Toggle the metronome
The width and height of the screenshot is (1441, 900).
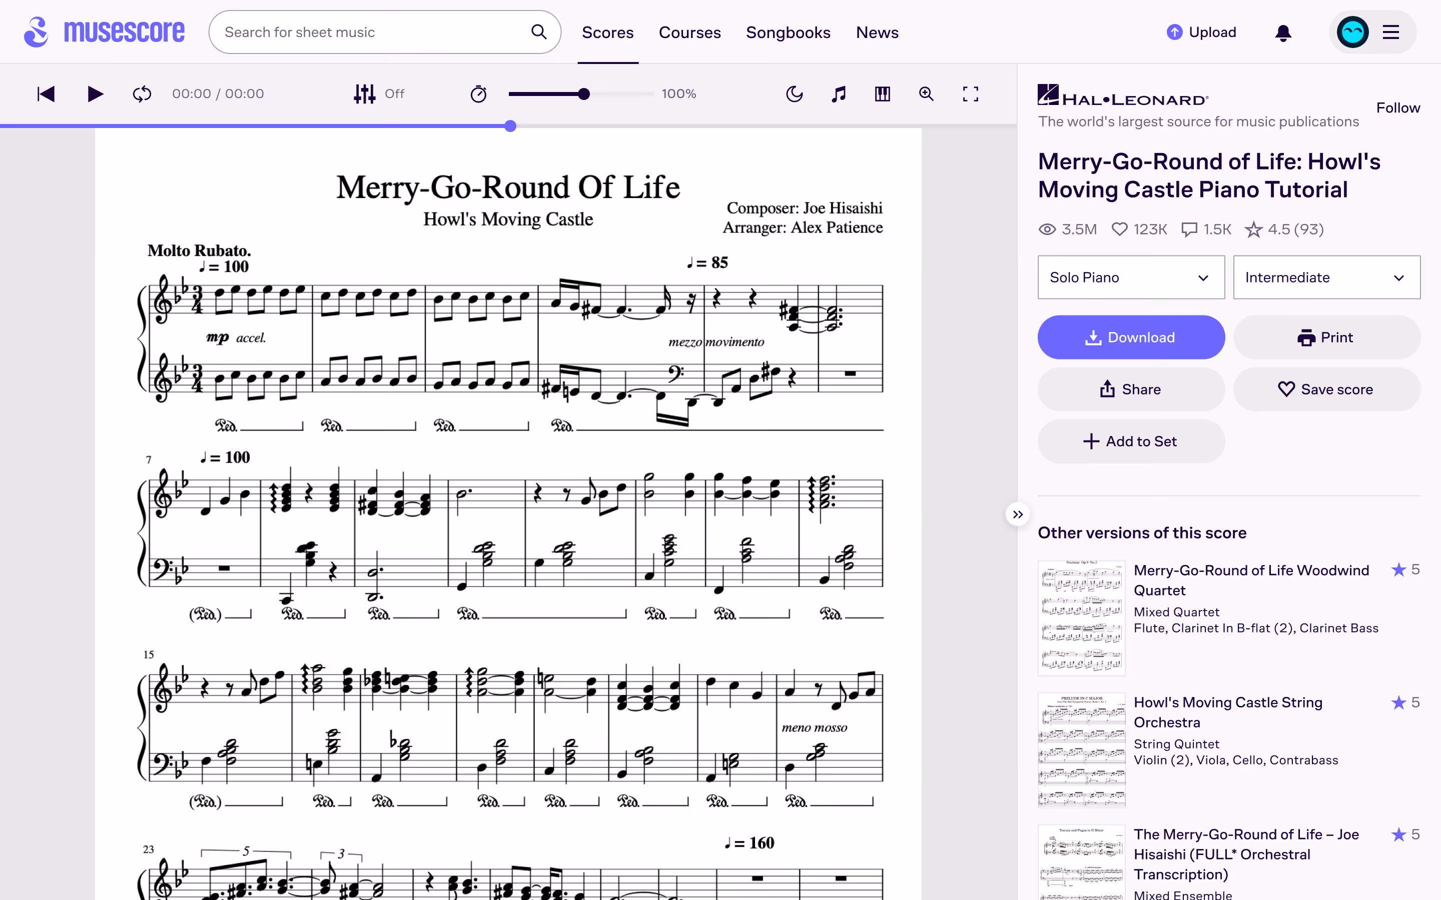click(479, 94)
